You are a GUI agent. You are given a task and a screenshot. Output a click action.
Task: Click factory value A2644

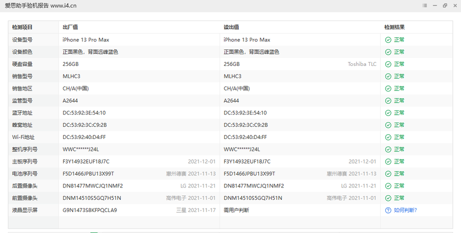click(x=70, y=101)
